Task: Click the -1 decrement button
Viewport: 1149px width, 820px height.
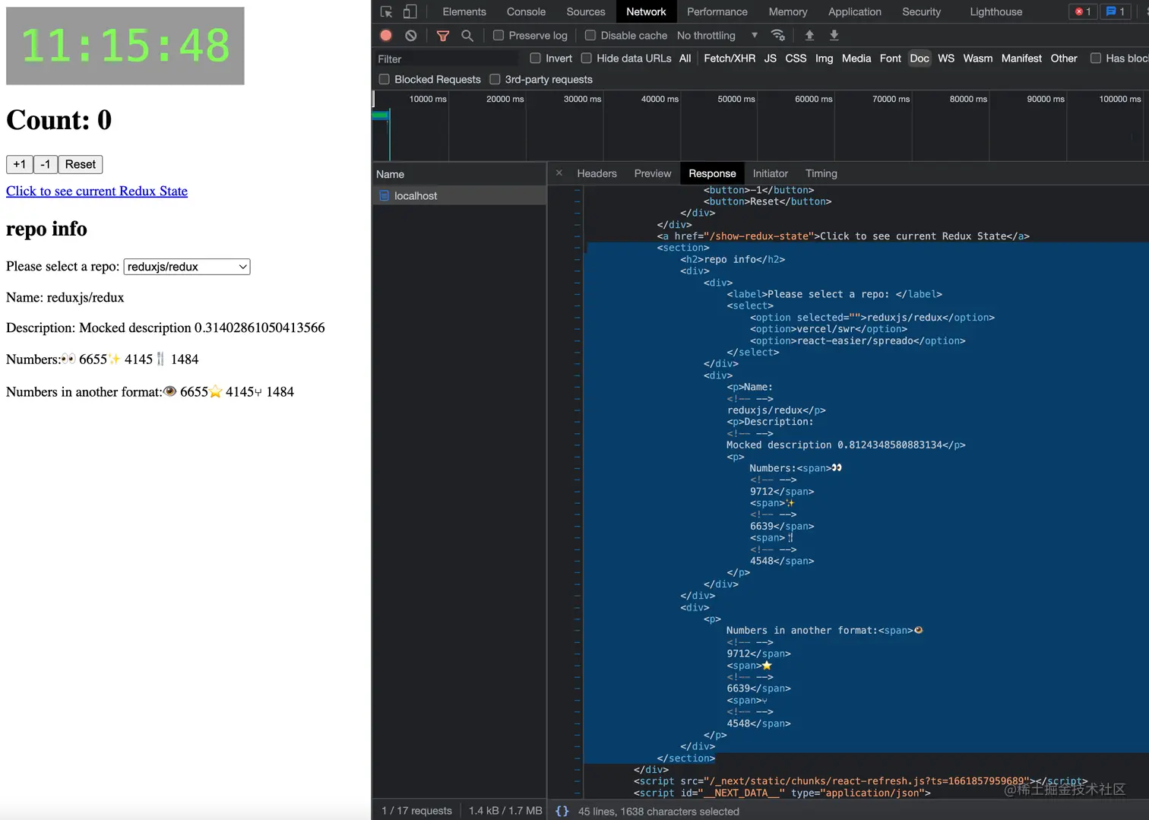Action: [46, 164]
